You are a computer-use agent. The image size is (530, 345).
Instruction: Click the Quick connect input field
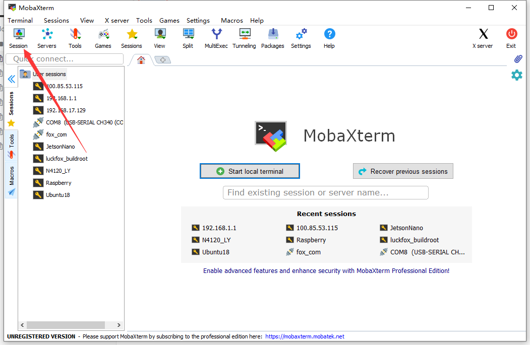click(65, 59)
